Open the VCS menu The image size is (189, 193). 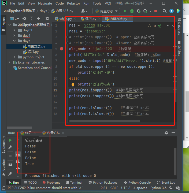click(x=108, y=3)
